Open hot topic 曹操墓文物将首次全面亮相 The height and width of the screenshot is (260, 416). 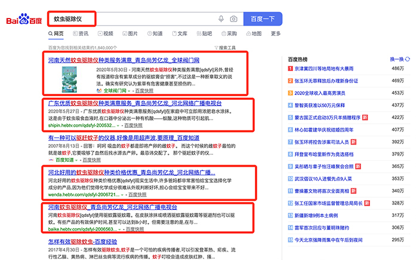point(322,191)
